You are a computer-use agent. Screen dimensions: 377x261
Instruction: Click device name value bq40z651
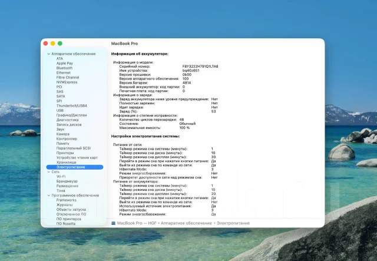[x=191, y=71]
